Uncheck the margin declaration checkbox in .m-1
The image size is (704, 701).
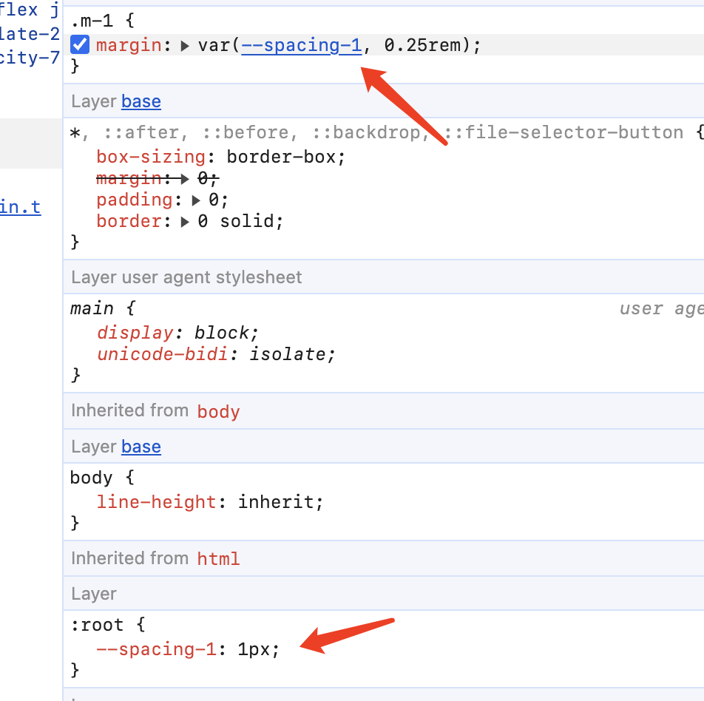coord(80,45)
